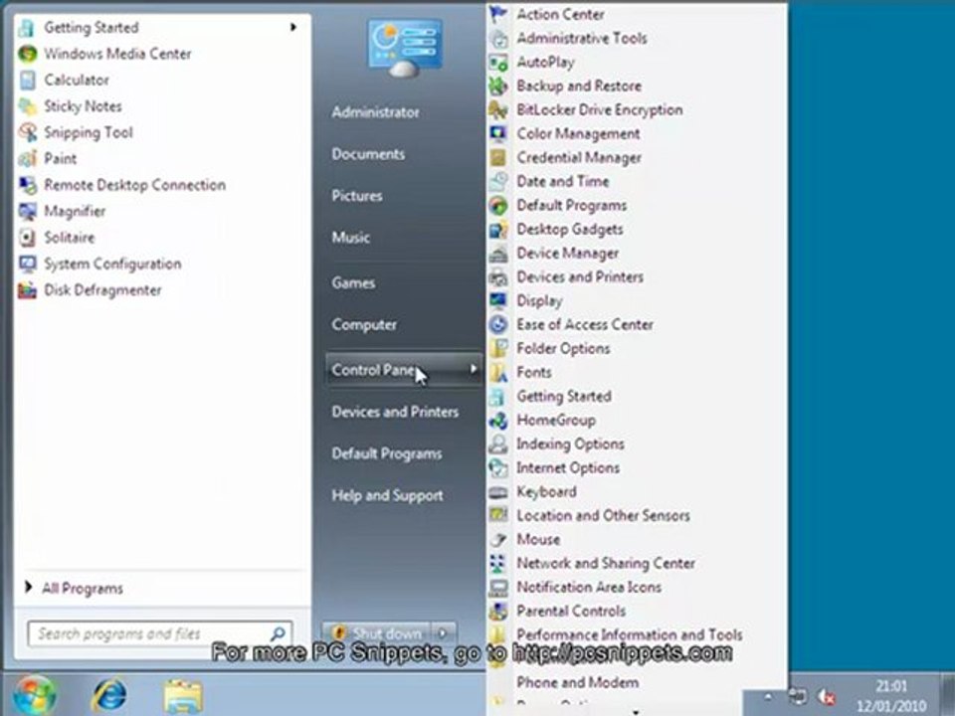Launch Calculator from its pinned icon
The width and height of the screenshot is (955, 716).
[28, 80]
